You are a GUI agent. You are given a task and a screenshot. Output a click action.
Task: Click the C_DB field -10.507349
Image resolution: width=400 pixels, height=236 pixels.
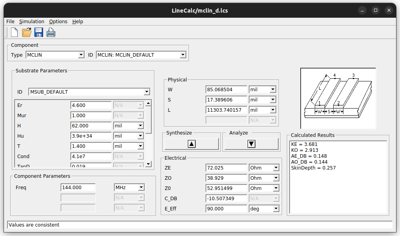(226, 198)
